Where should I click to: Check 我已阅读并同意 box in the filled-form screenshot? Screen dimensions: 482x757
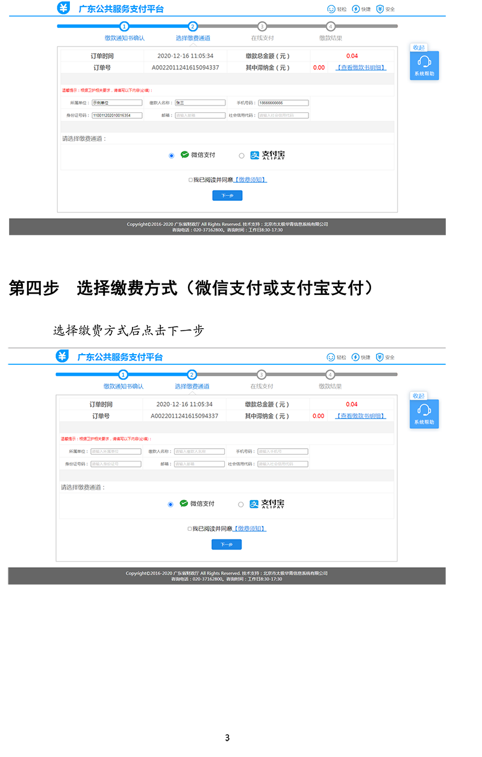(x=190, y=180)
